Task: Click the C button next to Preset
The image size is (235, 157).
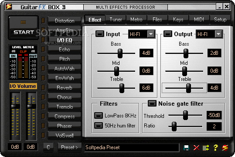Action: tap(48, 147)
